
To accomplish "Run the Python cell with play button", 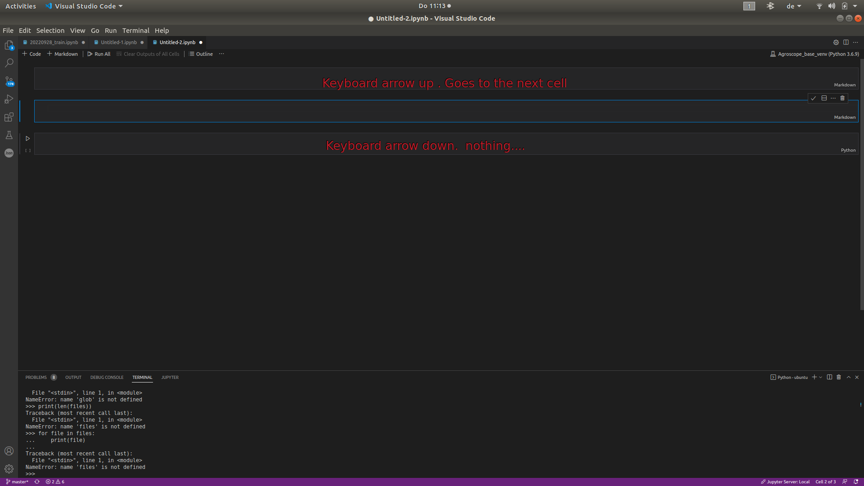I will click(x=27, y=139).
